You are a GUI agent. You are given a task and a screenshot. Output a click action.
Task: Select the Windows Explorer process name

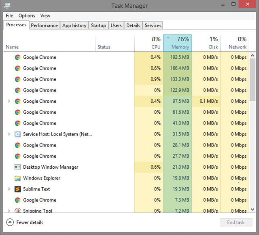click(x=42, y=178)
